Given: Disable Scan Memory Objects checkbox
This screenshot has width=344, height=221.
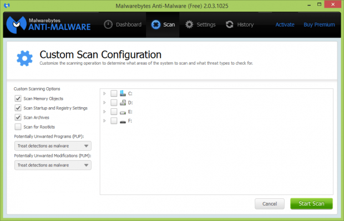Looking at the screenshot, I should click(18, 98).
